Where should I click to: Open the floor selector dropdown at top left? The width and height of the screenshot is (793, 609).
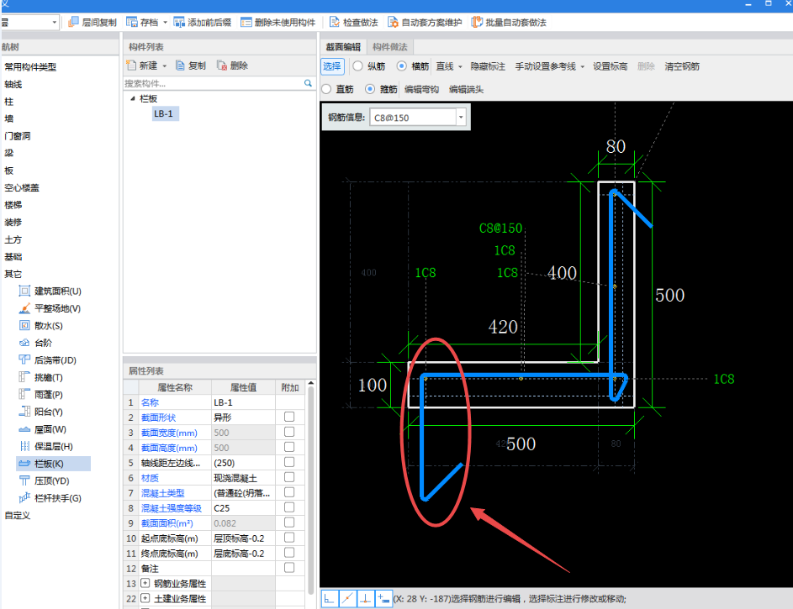coord(54,23)
